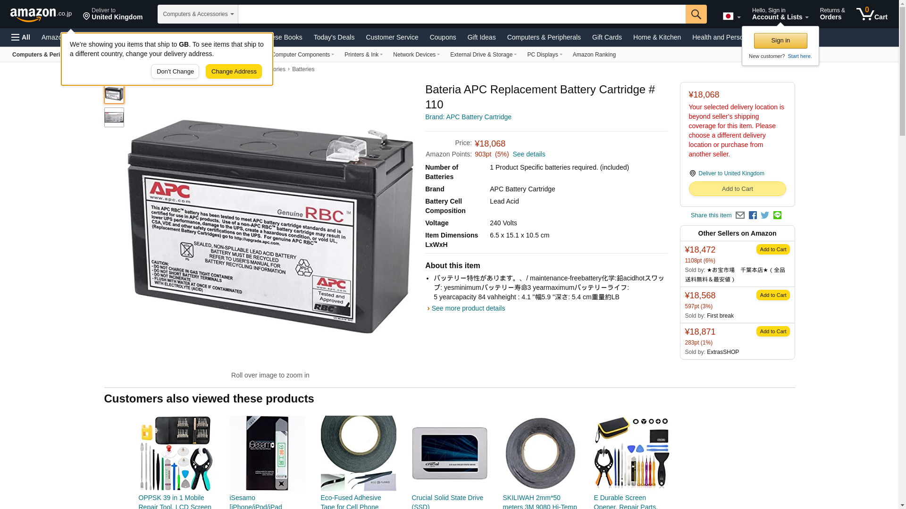The width and height of the screenshot is (906, 509).
Task: Click the yellow Sign in button
Action: point(780,41)
